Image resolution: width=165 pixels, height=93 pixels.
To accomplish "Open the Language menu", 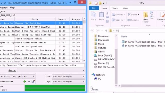I will 4,7.
